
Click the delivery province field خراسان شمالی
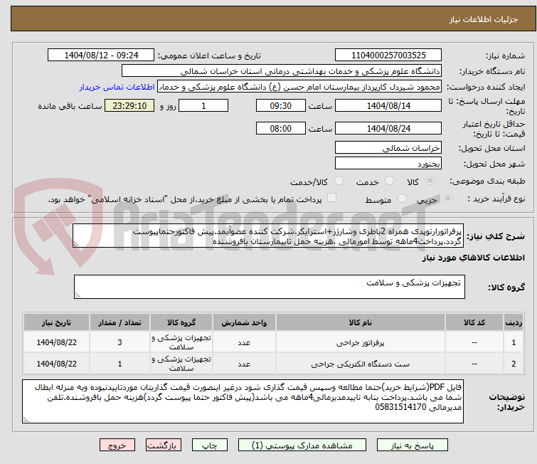388,148
